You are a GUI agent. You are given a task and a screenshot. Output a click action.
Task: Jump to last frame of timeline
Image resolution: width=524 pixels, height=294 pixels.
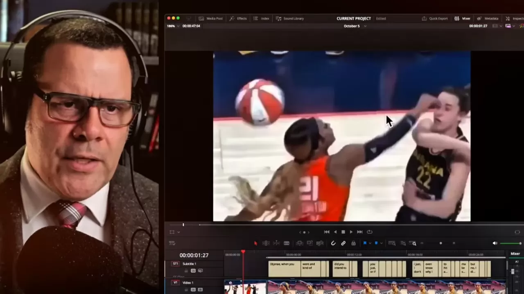point(360,232)
